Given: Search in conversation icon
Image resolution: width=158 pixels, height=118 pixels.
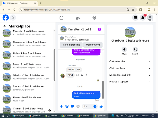Looking at the screenshot, I should (135, 49).
